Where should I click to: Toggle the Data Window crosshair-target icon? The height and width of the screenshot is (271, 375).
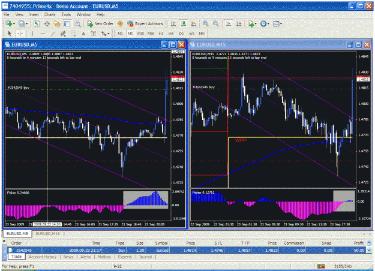point(47,23)
